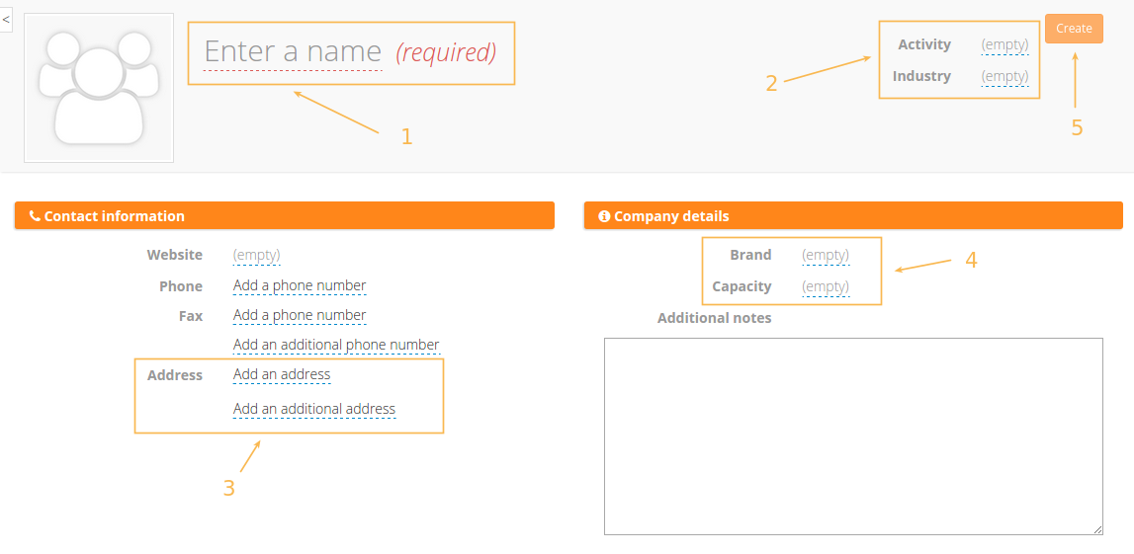Click the info icon beside Company details
Viewport: 1134px width, 554px height.
604,216
